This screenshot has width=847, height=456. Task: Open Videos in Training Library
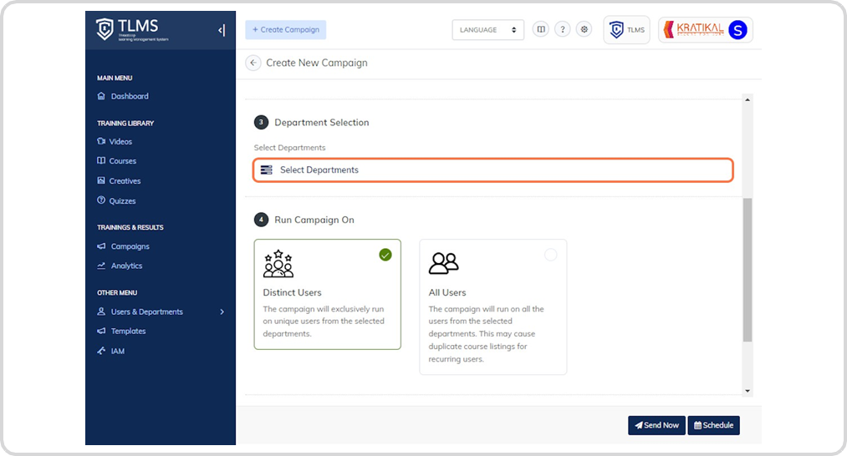(120, 141)
